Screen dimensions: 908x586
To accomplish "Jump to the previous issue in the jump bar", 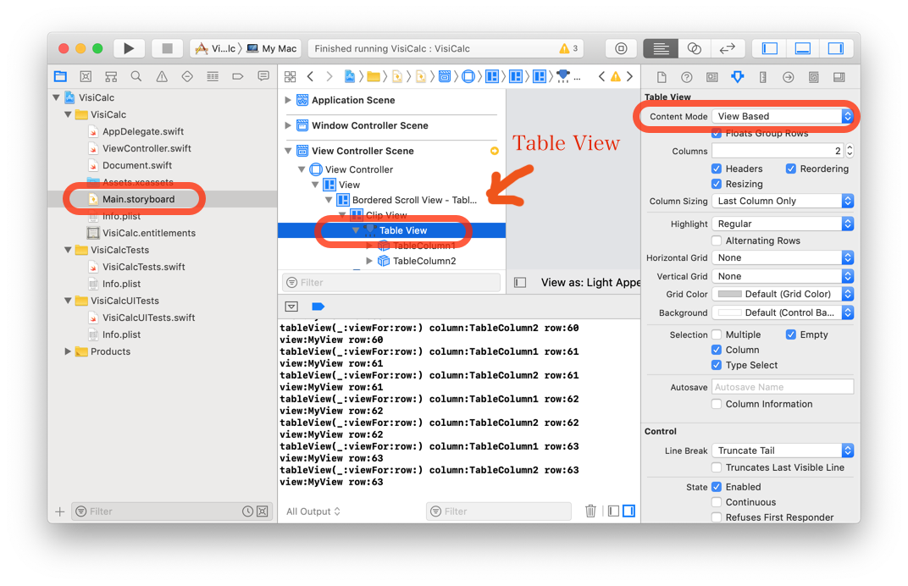I will (x=601, y=76).
